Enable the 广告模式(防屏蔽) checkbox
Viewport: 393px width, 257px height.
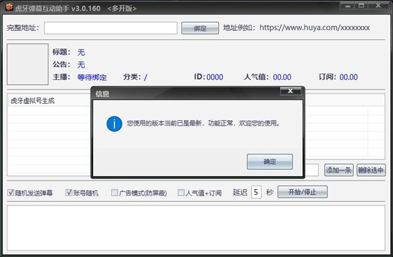pyautogui.click(x=114, y=192)
